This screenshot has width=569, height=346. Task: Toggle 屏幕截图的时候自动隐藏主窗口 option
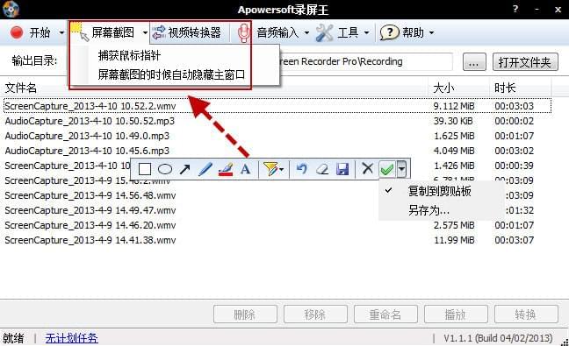tap(171, 74)
